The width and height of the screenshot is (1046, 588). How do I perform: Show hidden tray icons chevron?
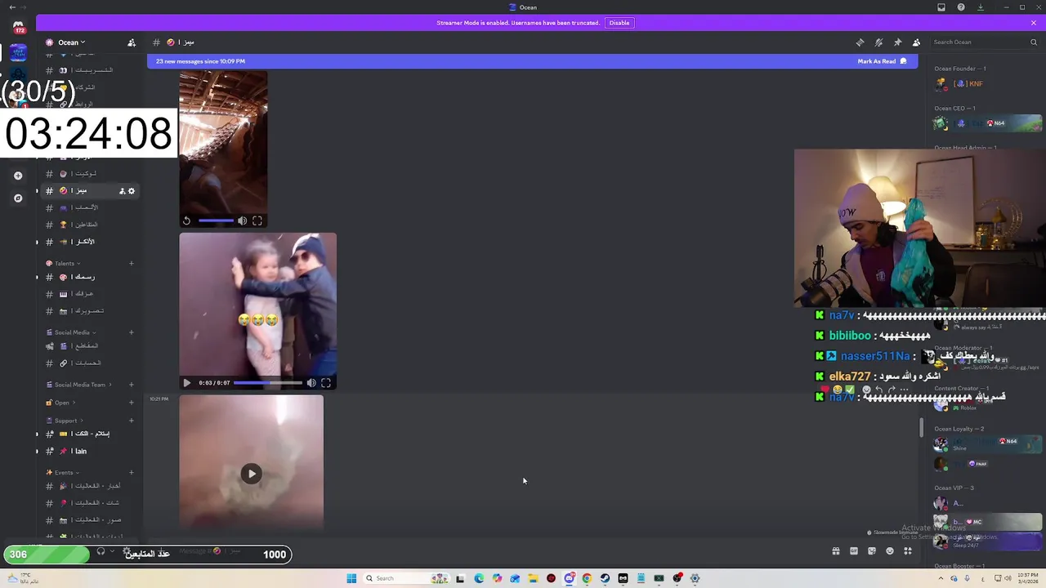click(x=941, y=578)
